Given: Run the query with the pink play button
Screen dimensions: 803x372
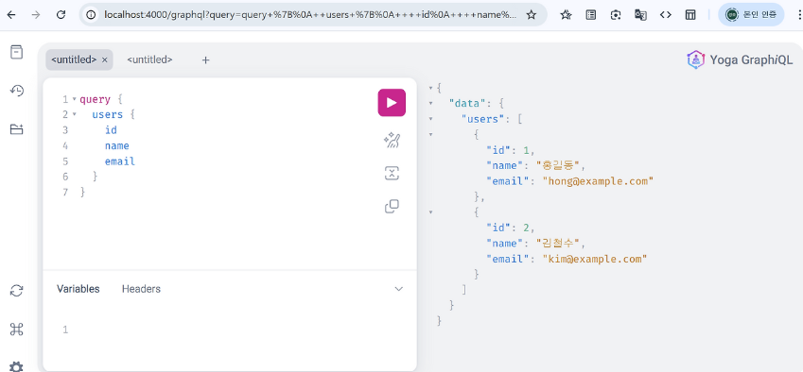Looking at the screenshot, I should click(392, 103).
